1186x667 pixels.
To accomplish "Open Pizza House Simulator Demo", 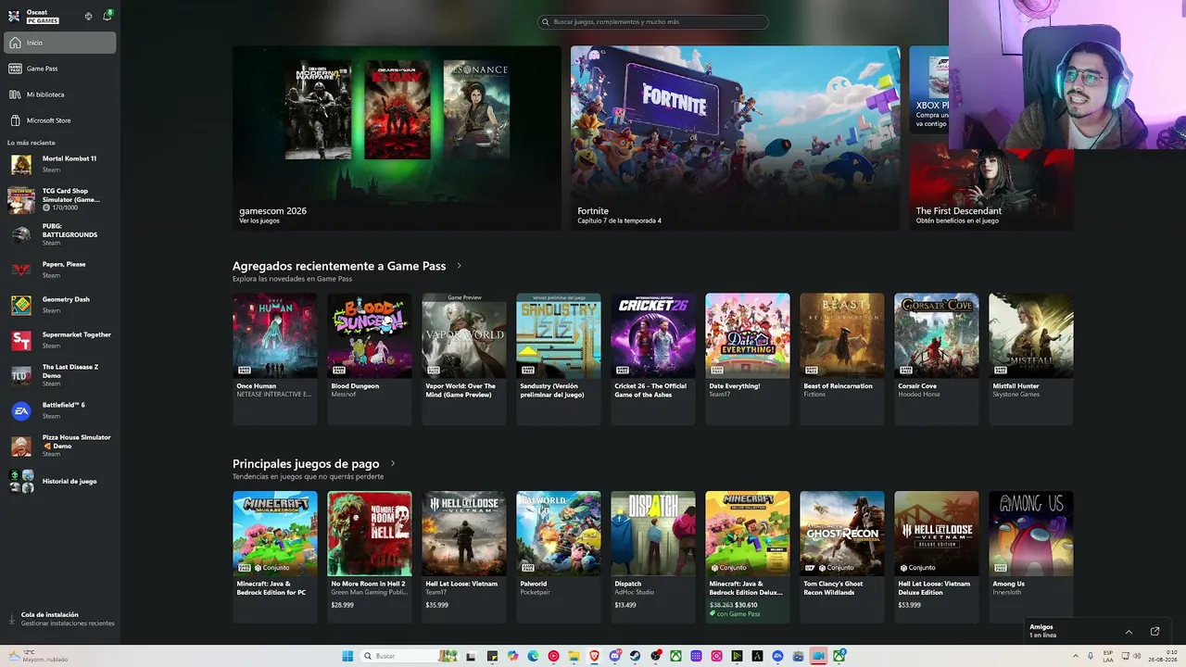I will pyautogui.click(x=60, y=446).
